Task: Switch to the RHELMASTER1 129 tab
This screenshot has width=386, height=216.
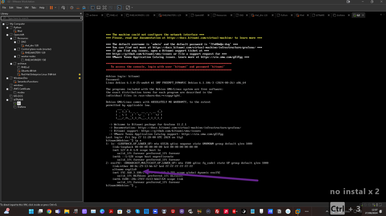Action: coord(172,15)
